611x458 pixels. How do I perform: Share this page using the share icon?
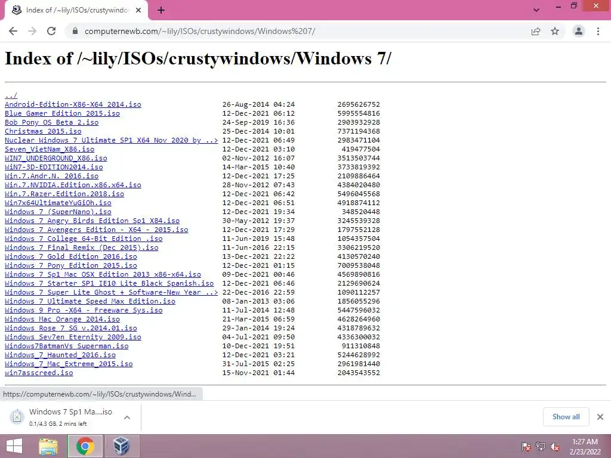(x=536, y=31)
